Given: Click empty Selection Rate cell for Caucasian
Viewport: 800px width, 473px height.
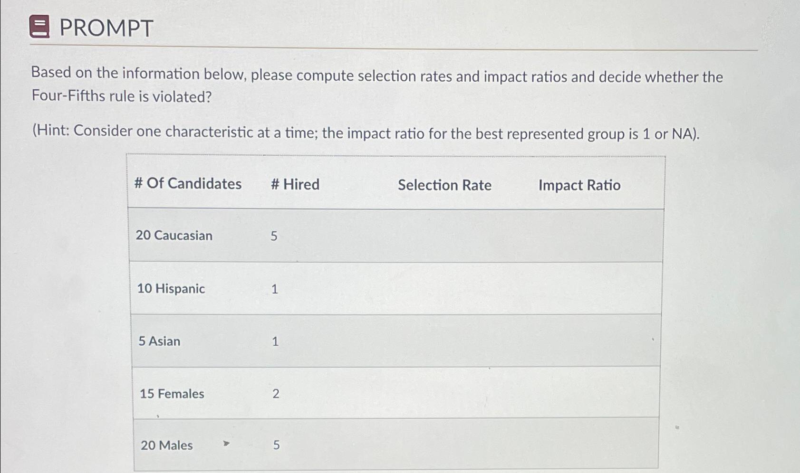Looking at the screenshot, I should click(444, 236).
